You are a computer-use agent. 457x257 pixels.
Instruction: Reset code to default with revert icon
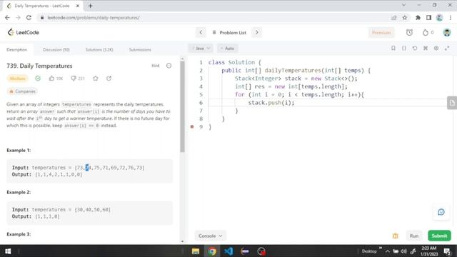point(415,48)
